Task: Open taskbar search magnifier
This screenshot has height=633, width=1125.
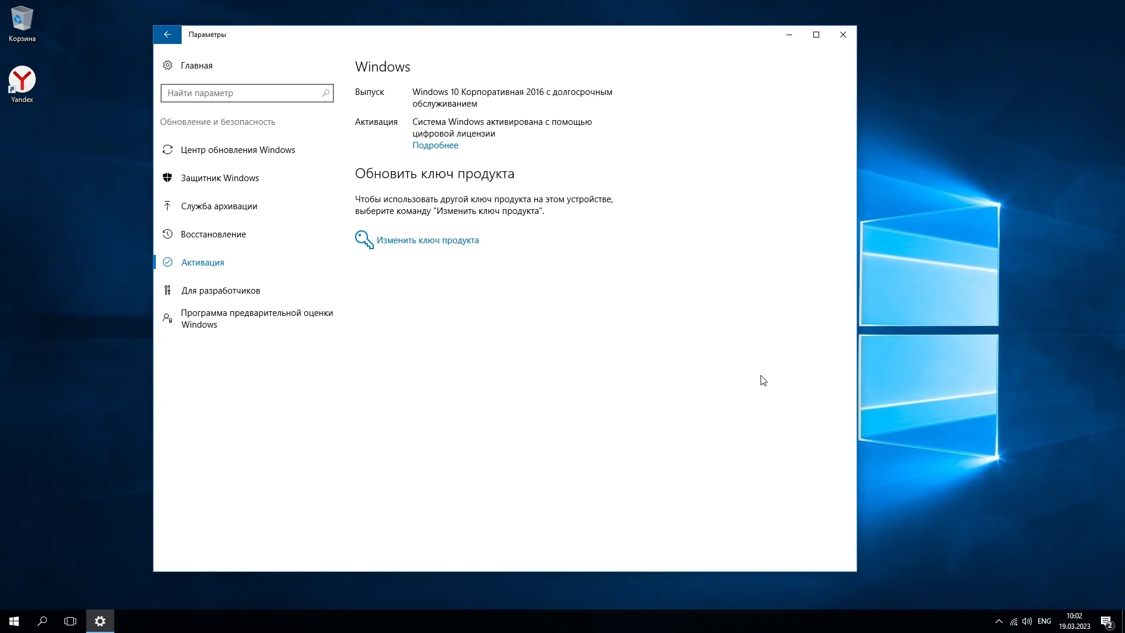Action: [42, 621]
